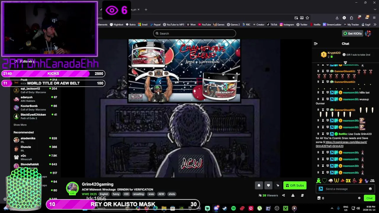Open BlackEyedChicken in following list
379x213 pixels.
(35, 116)
